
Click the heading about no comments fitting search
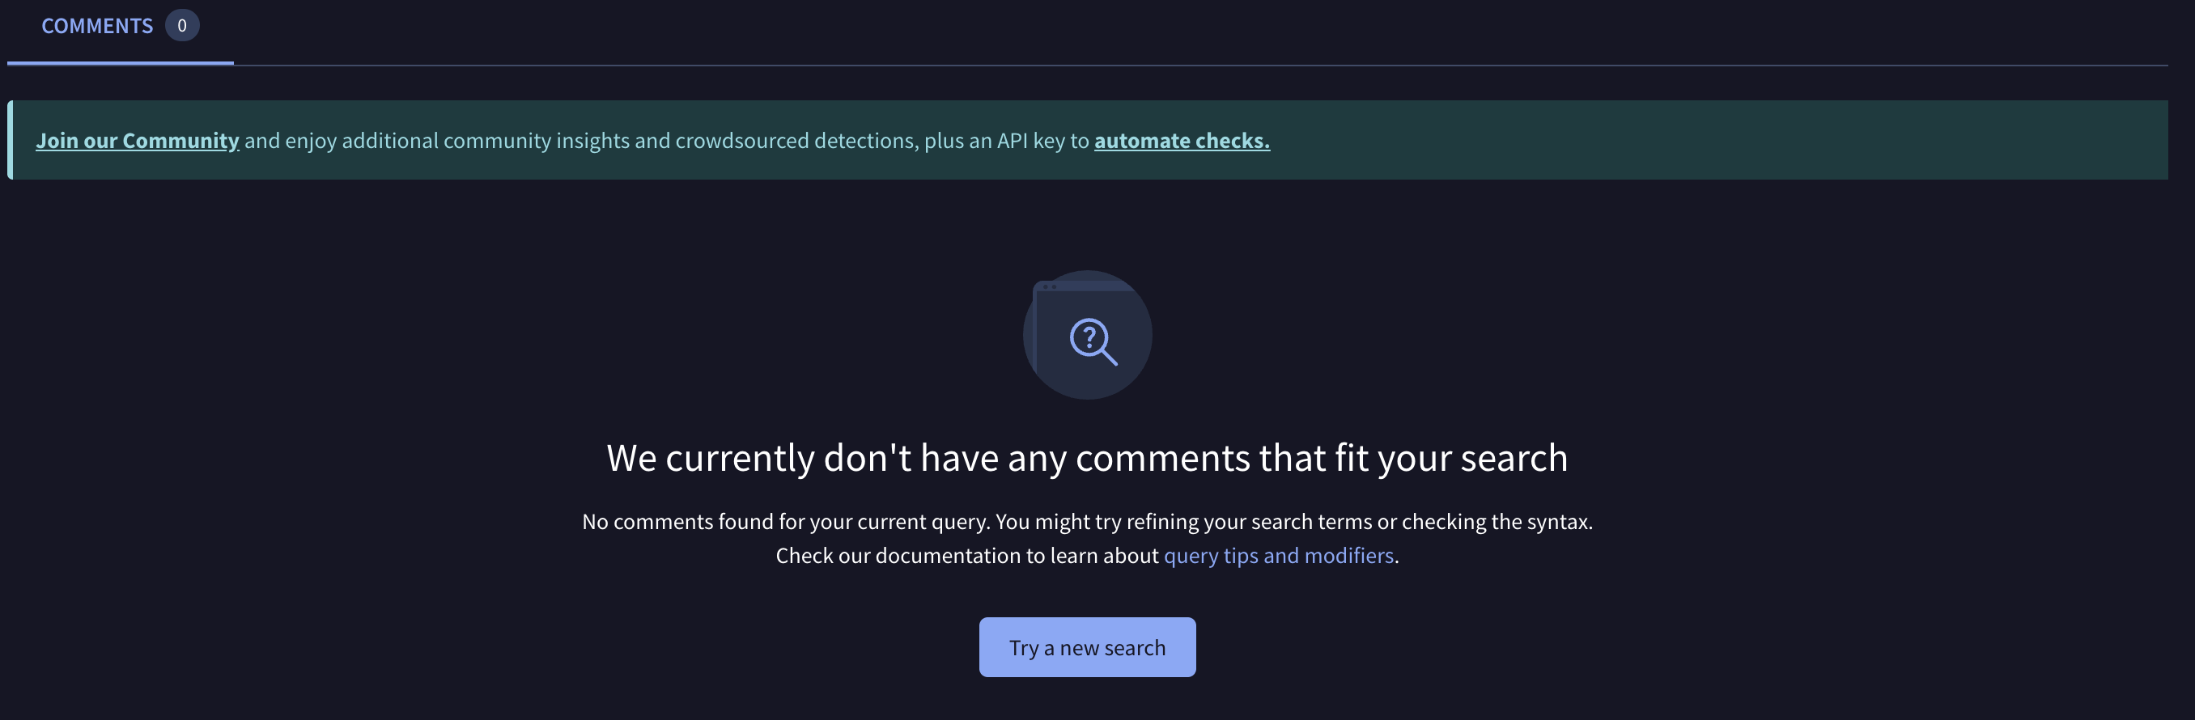1086,458
